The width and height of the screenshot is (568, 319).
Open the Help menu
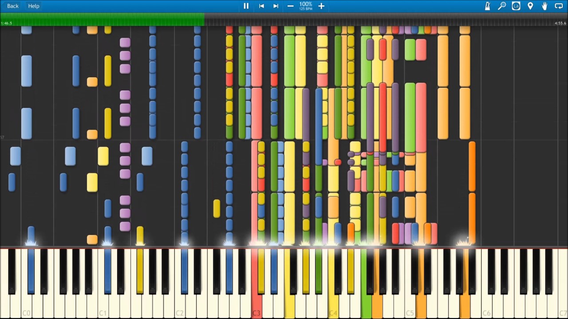[x=34, y=6]
